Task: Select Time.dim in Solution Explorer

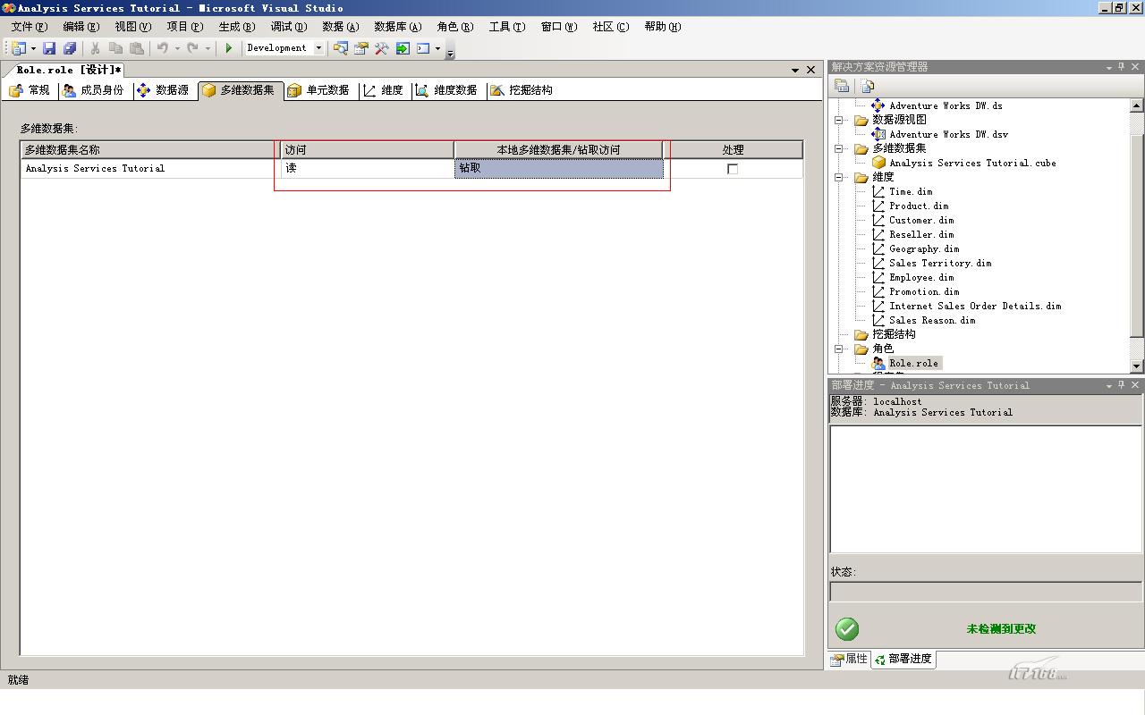Action: pyautogui.click(x=911, y=191)
